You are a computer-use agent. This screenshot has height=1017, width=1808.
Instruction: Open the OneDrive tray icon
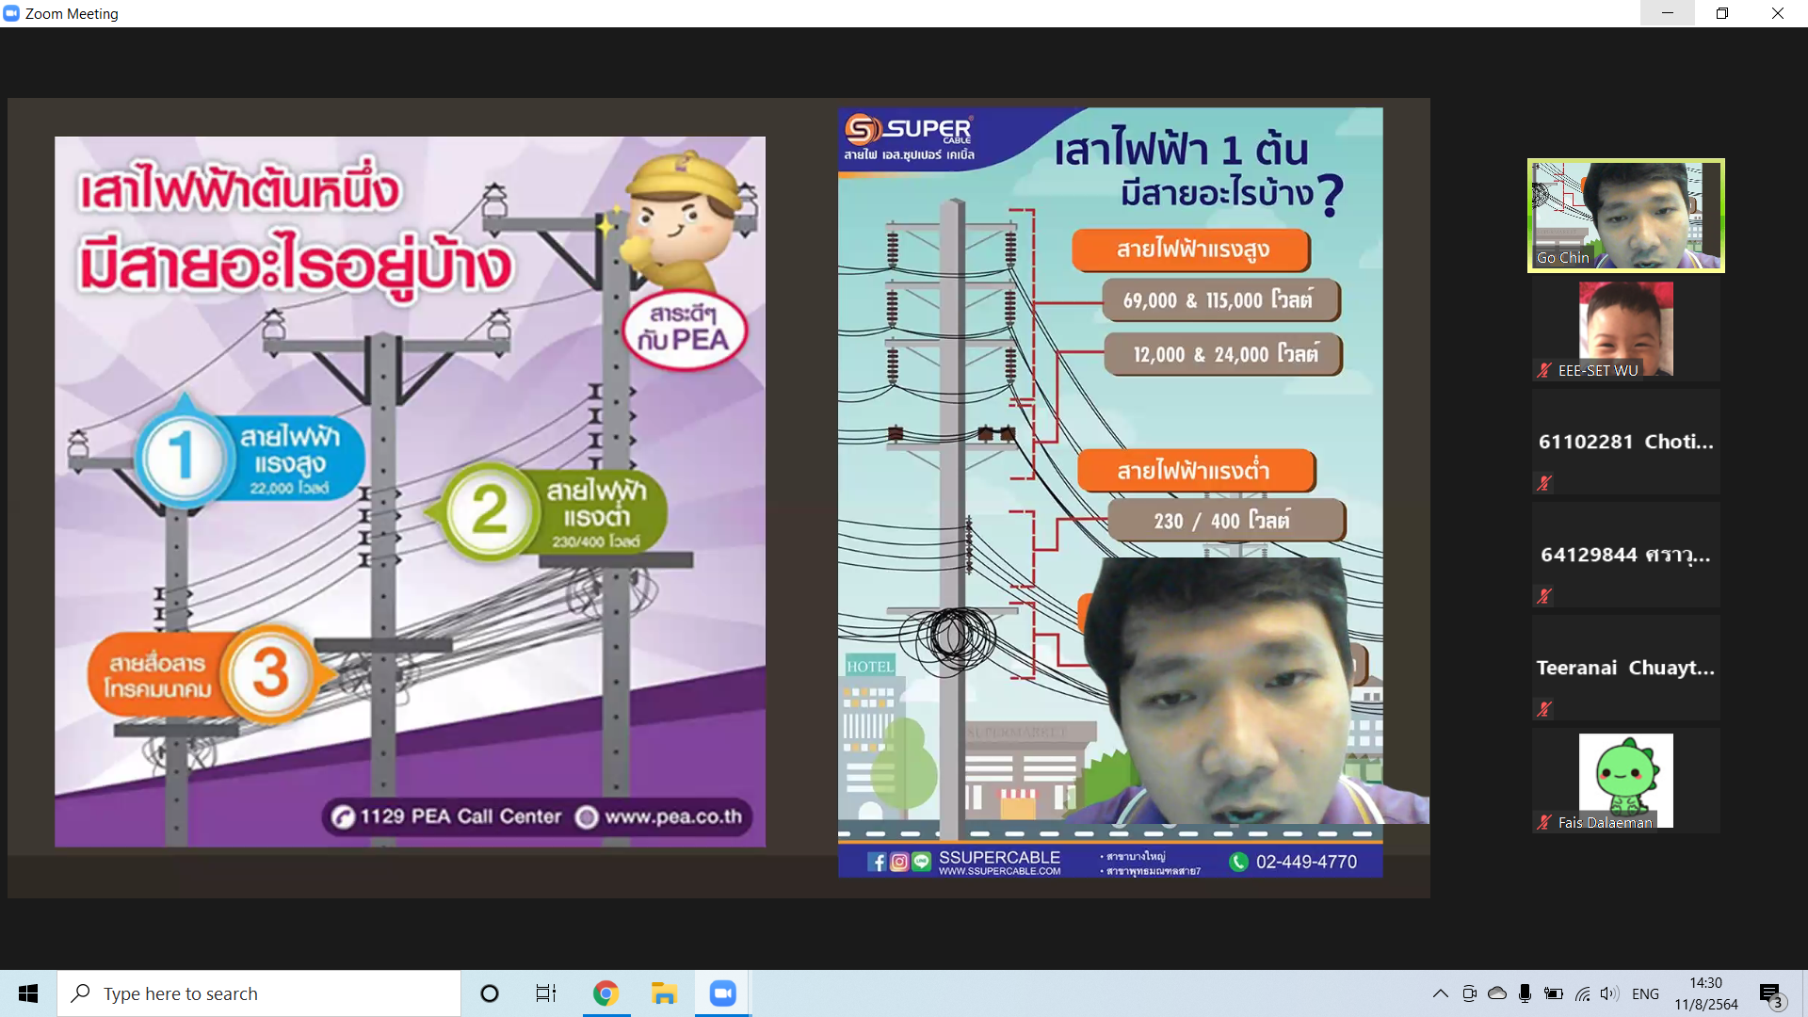tap(1497, 993)
